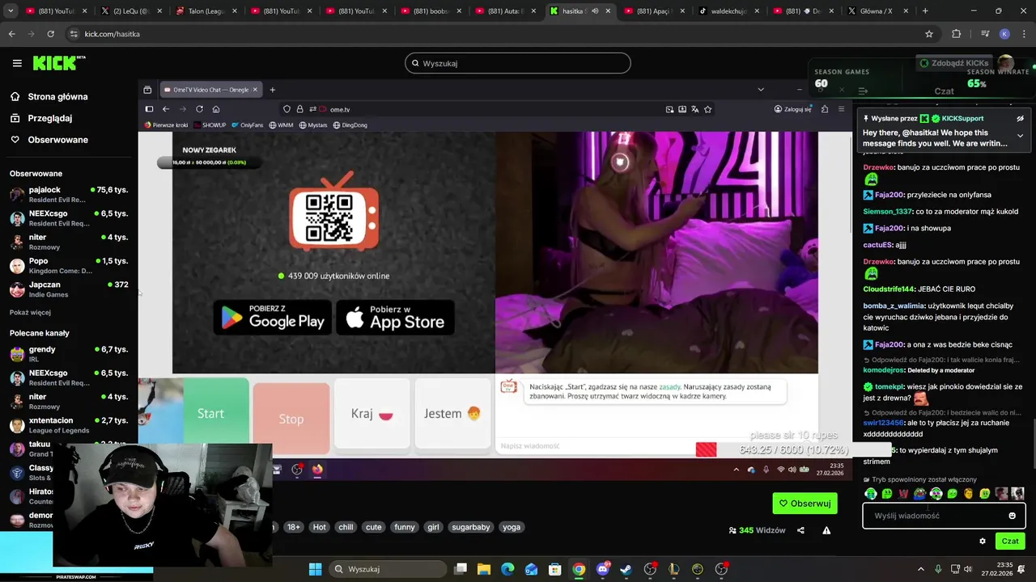Click Start button in OmeTV

pyautogui.click(x=210, y=413)
